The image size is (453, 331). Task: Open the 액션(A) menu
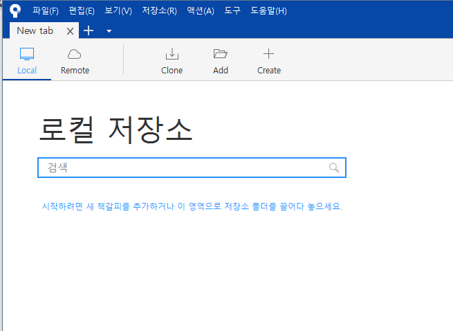pos(201,11)
